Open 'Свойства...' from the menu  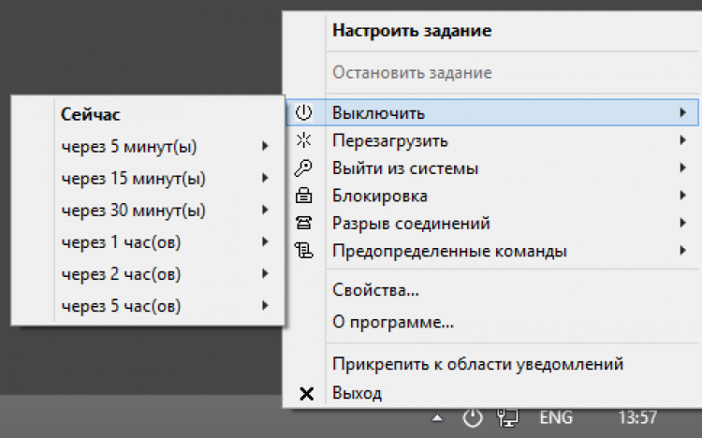375,290
